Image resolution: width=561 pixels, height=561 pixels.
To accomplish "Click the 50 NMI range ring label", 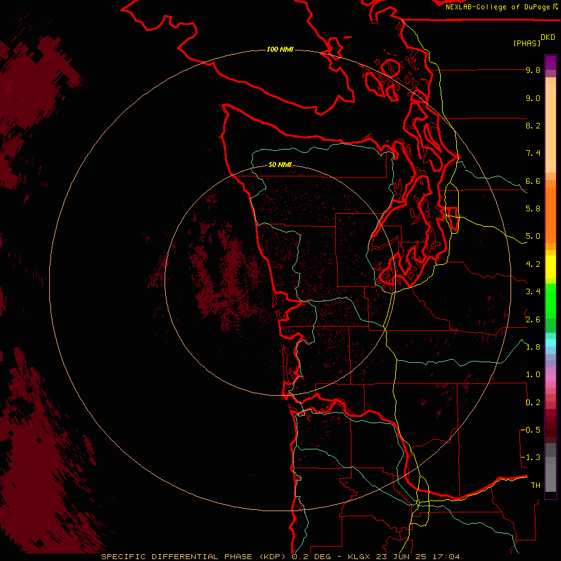I will coord(280,165).
